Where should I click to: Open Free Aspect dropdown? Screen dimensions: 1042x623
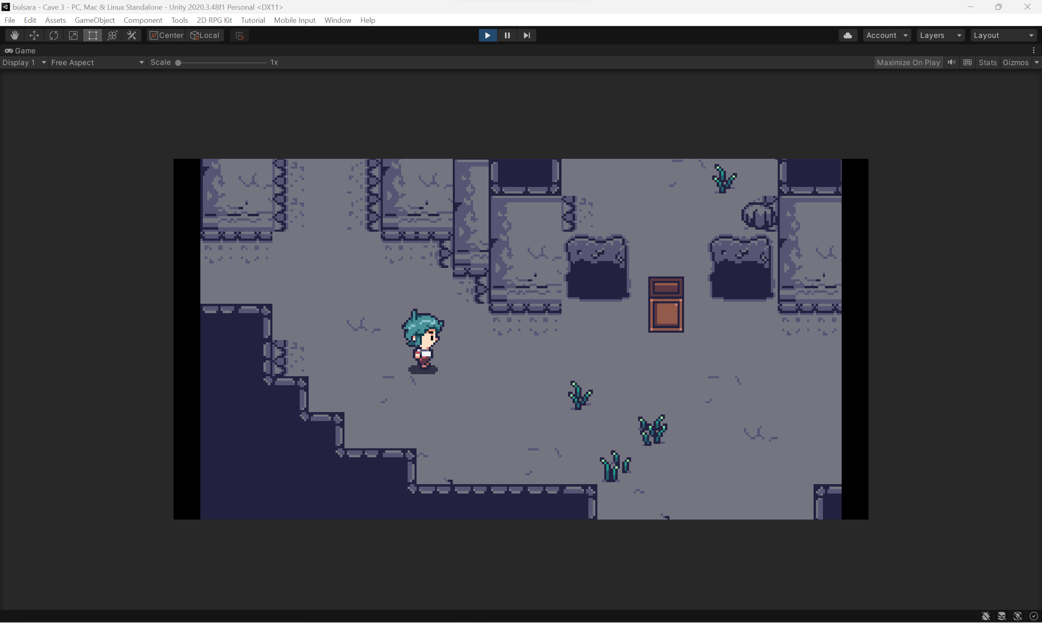pos(97,63)
